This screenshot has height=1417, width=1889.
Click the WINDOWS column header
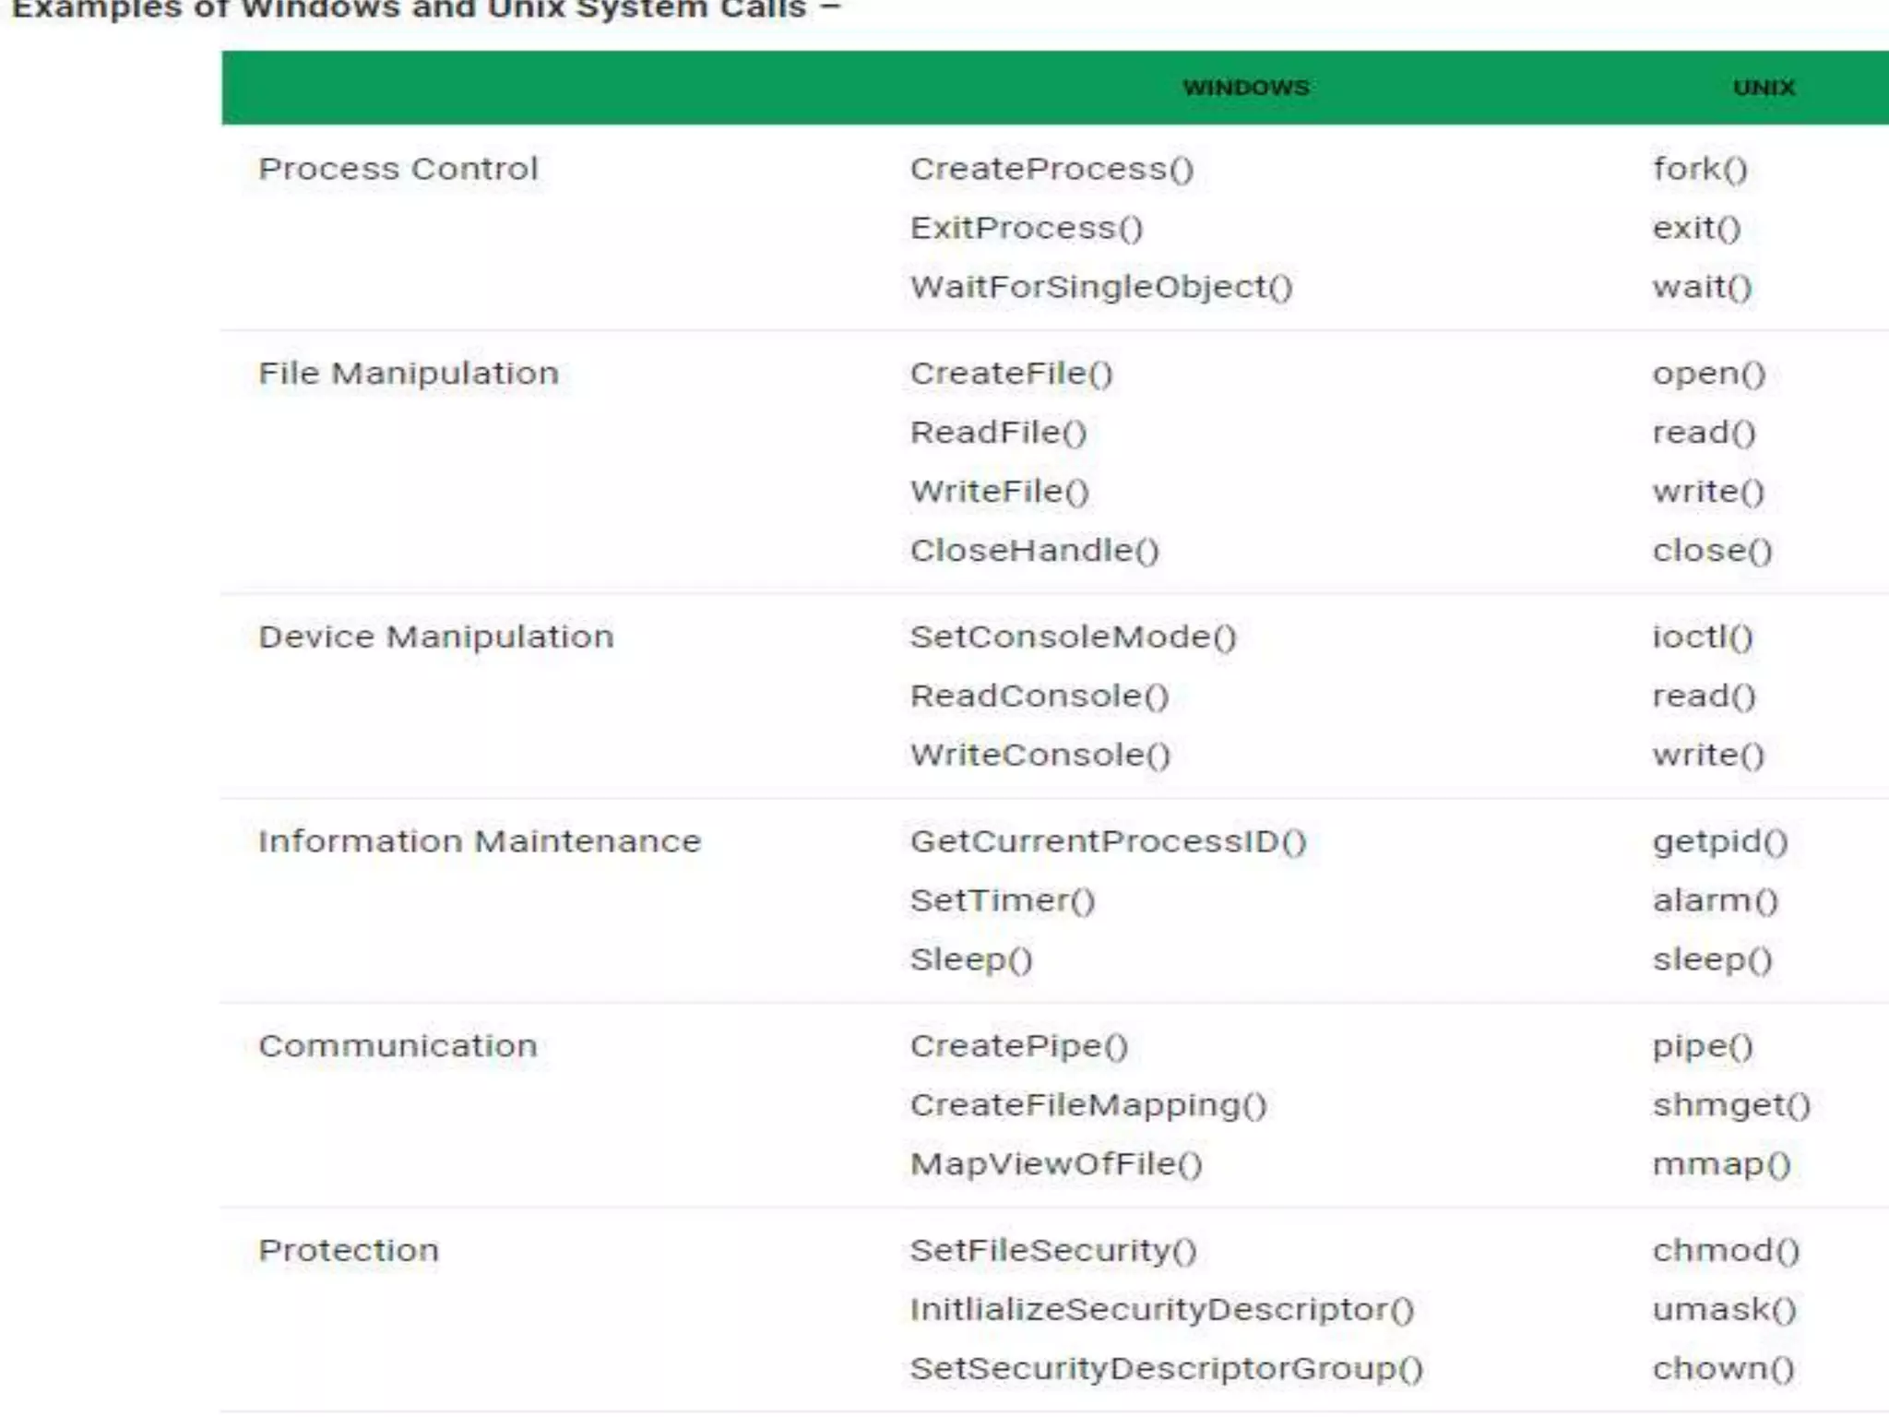1245,88
